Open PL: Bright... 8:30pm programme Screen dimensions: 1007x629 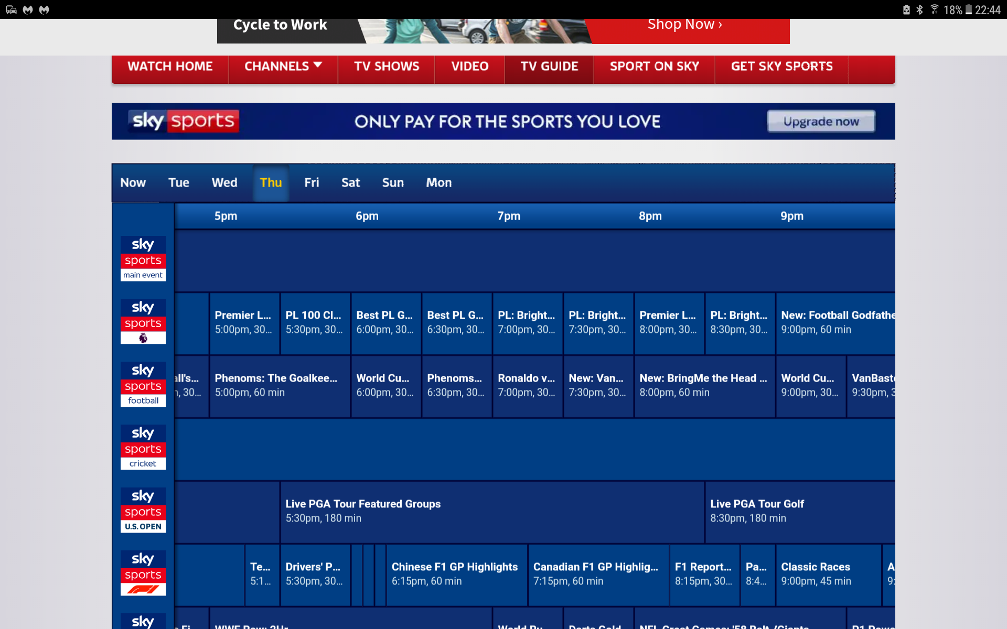click(740, 323)
